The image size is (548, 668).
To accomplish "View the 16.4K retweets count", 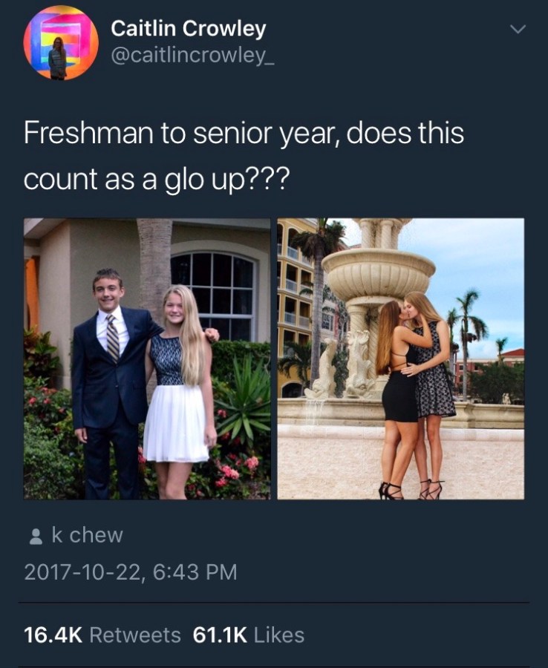I will tap(53, 635).
